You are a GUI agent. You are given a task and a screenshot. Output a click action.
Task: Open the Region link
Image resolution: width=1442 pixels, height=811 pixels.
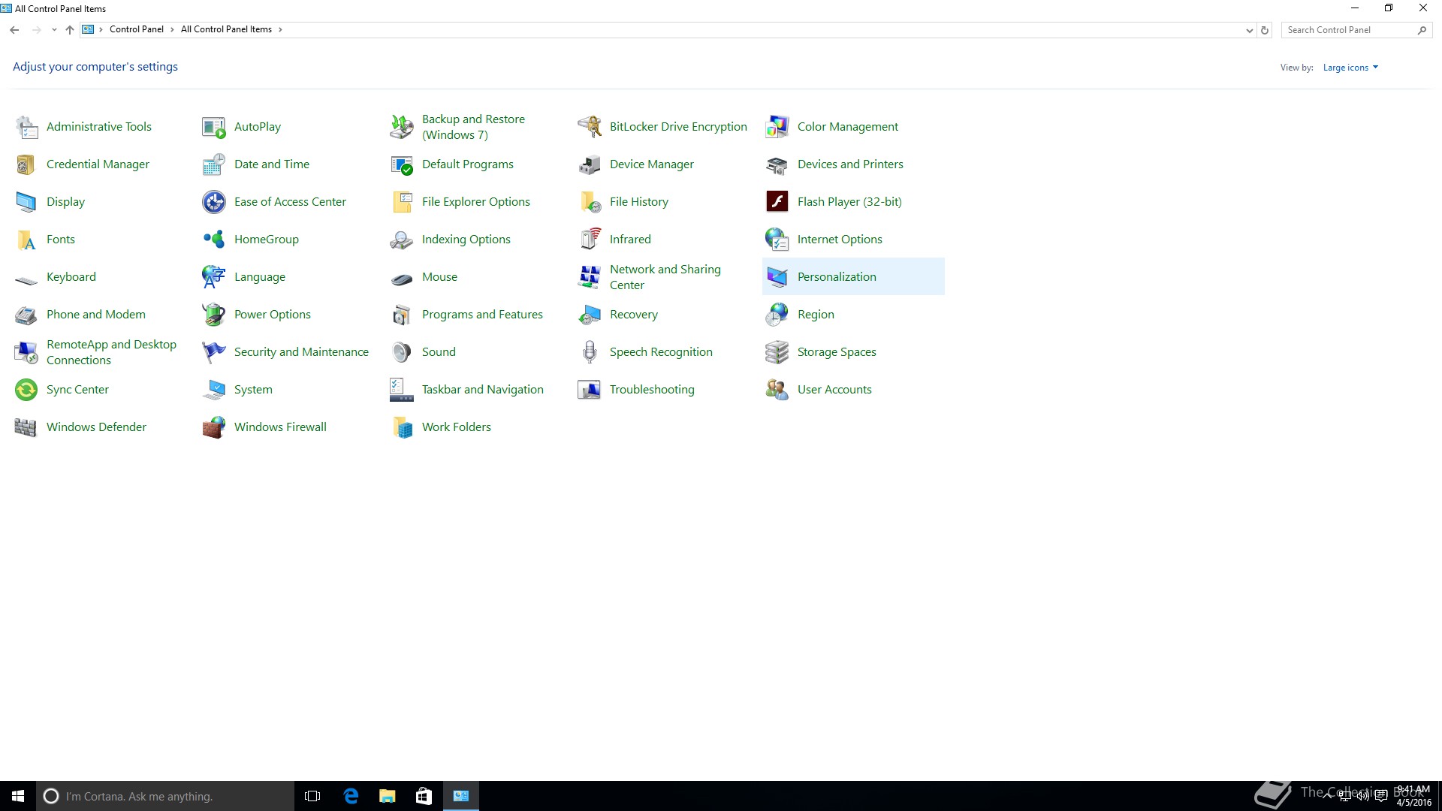point(816,315)
